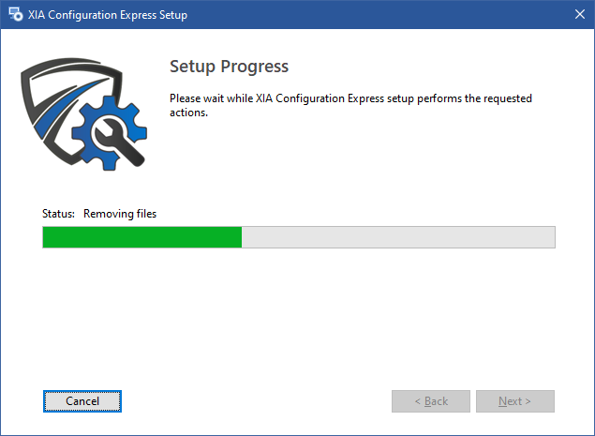Click where green progress meets the grey
This screenshot has width=595, height=436.
242,237
